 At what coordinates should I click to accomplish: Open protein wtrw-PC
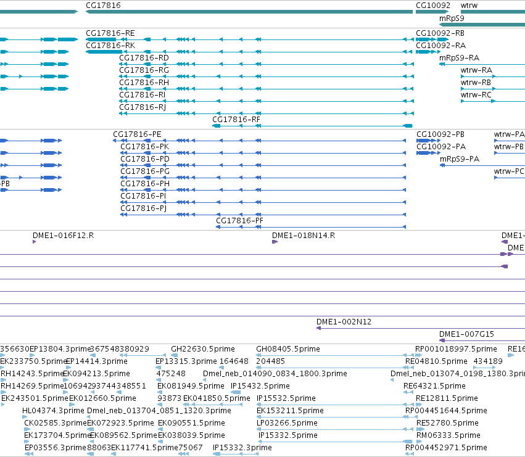(508, 171)
